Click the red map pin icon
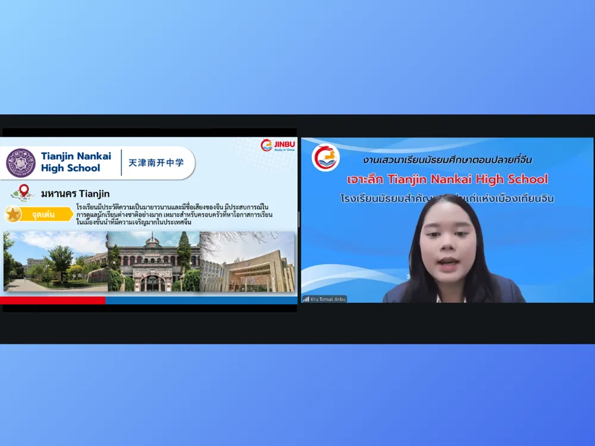The image size is (595, 446). tap(24, 191)
